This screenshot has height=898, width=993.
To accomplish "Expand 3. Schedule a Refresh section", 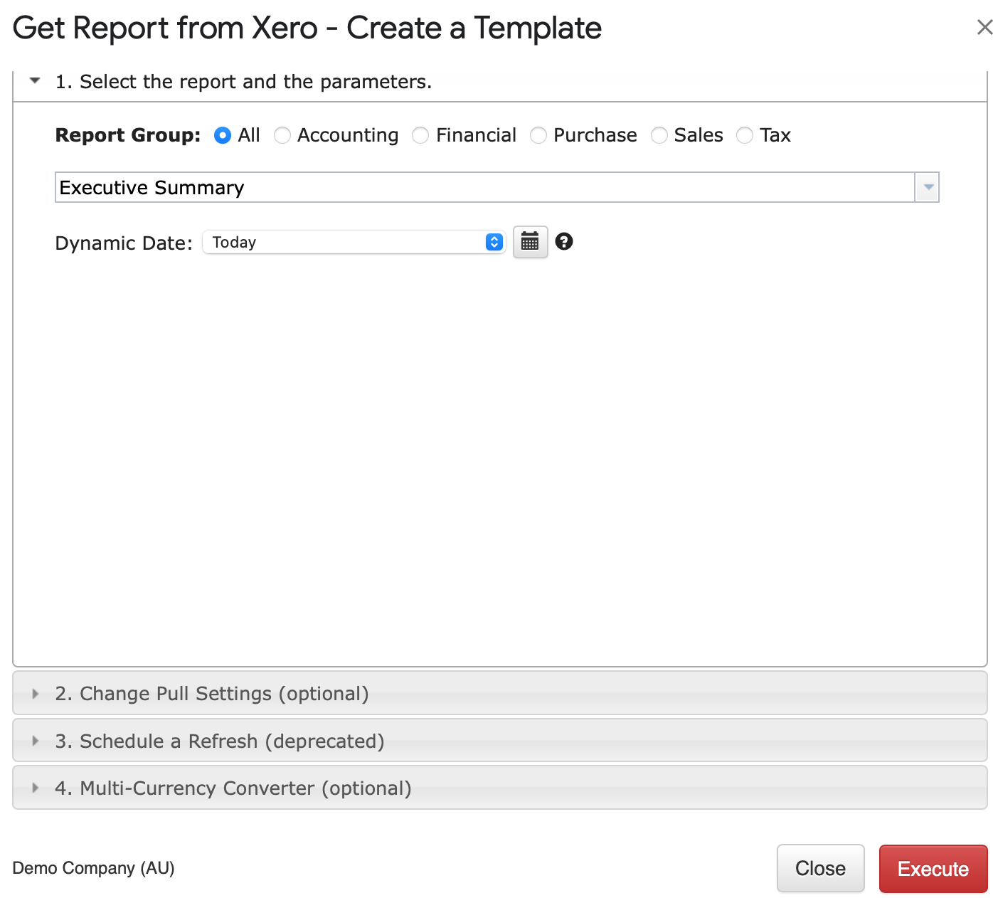I will 500,741.
